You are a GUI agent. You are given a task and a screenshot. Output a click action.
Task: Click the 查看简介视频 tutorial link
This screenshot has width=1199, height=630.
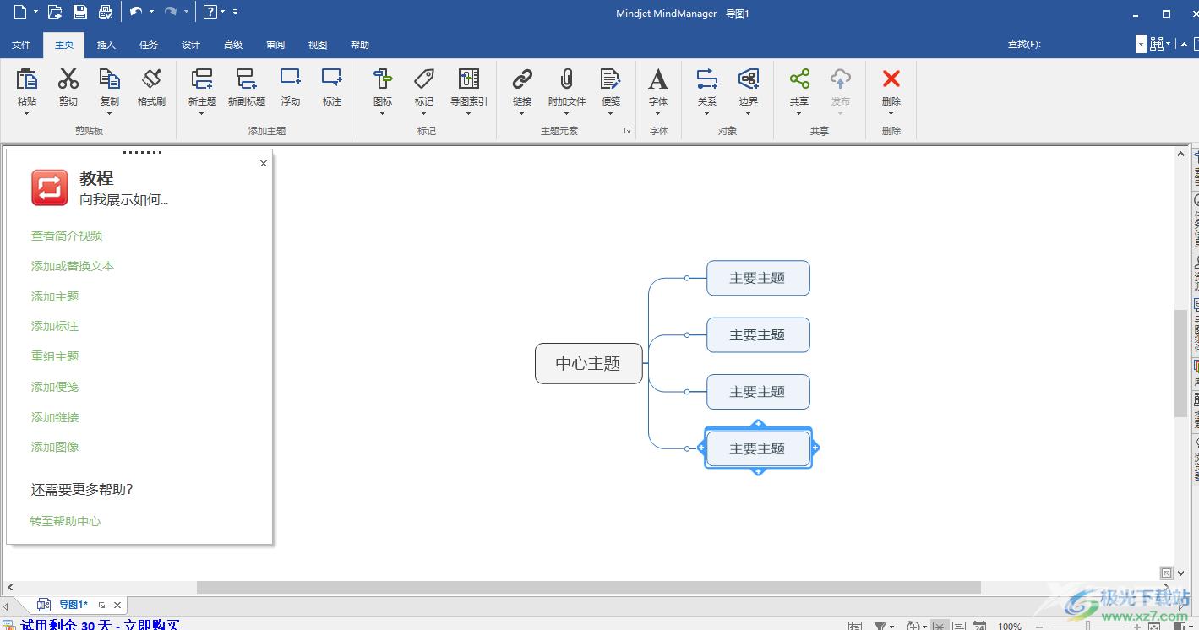click(67, 236)
